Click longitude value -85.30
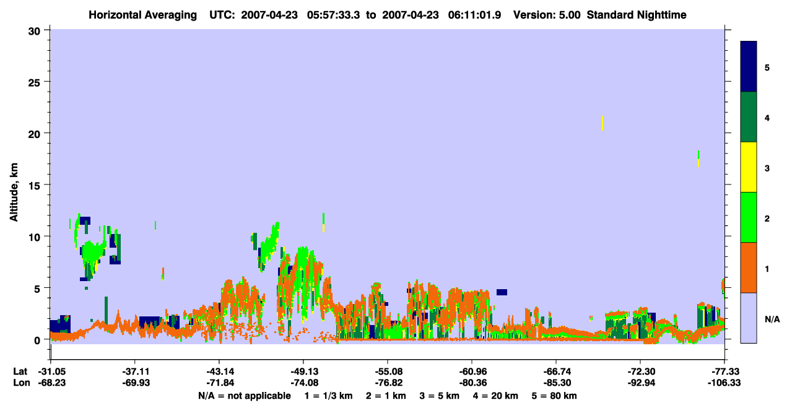The image size is (805, 413). coord(555,383)
